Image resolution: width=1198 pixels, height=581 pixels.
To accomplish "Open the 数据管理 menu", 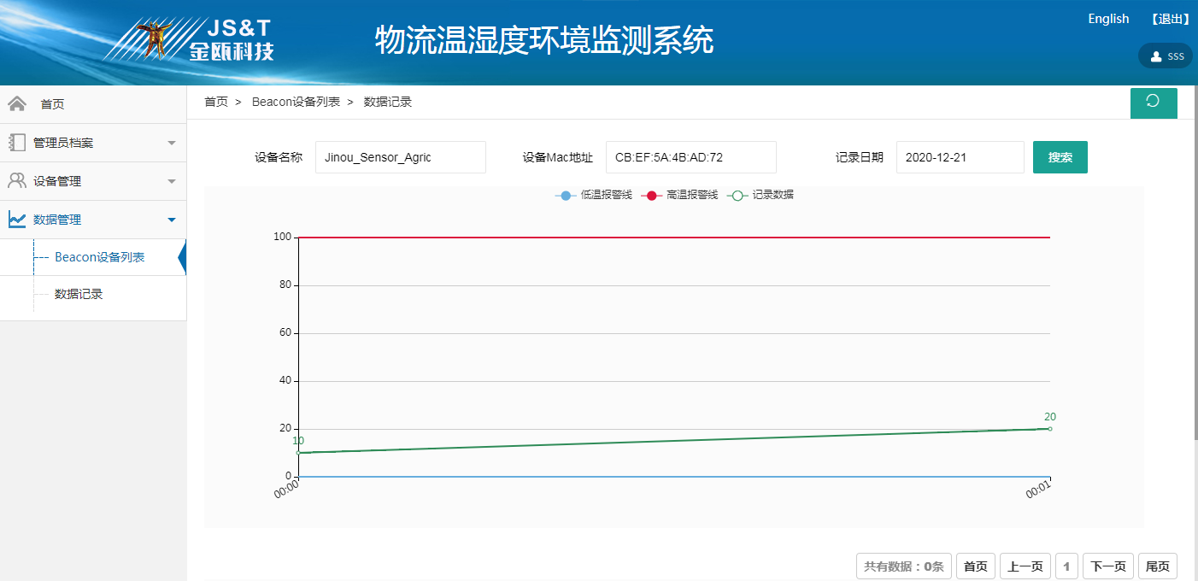I will click(x=93, y=220).
